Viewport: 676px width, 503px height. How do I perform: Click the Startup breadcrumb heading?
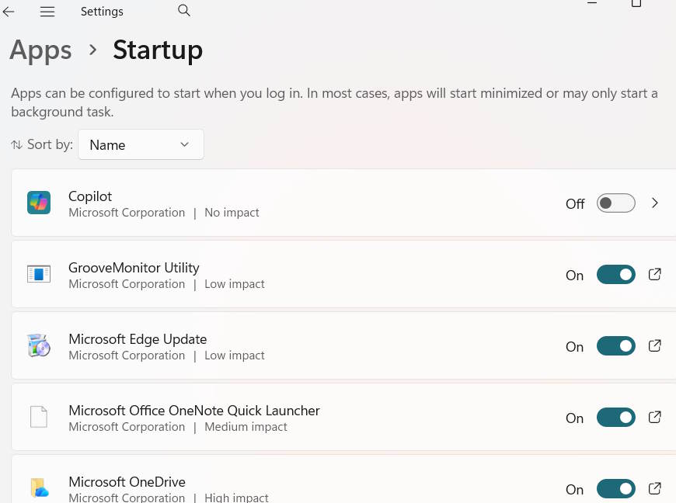point(158,50)
